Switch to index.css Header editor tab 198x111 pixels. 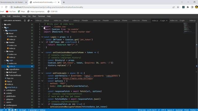[101, 21]
